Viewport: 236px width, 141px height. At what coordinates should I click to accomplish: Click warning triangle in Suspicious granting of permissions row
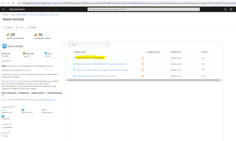(143, 76)
